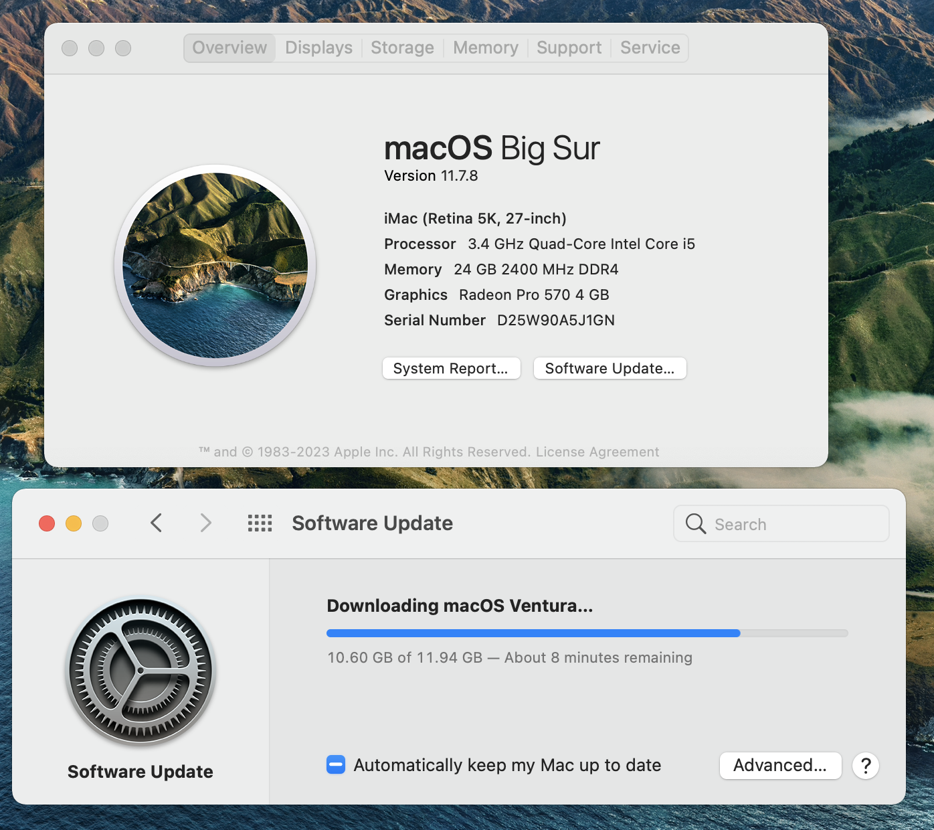
Task: Minimize the Software Update window with the yellow button
Action: click(x=74, y=523)
